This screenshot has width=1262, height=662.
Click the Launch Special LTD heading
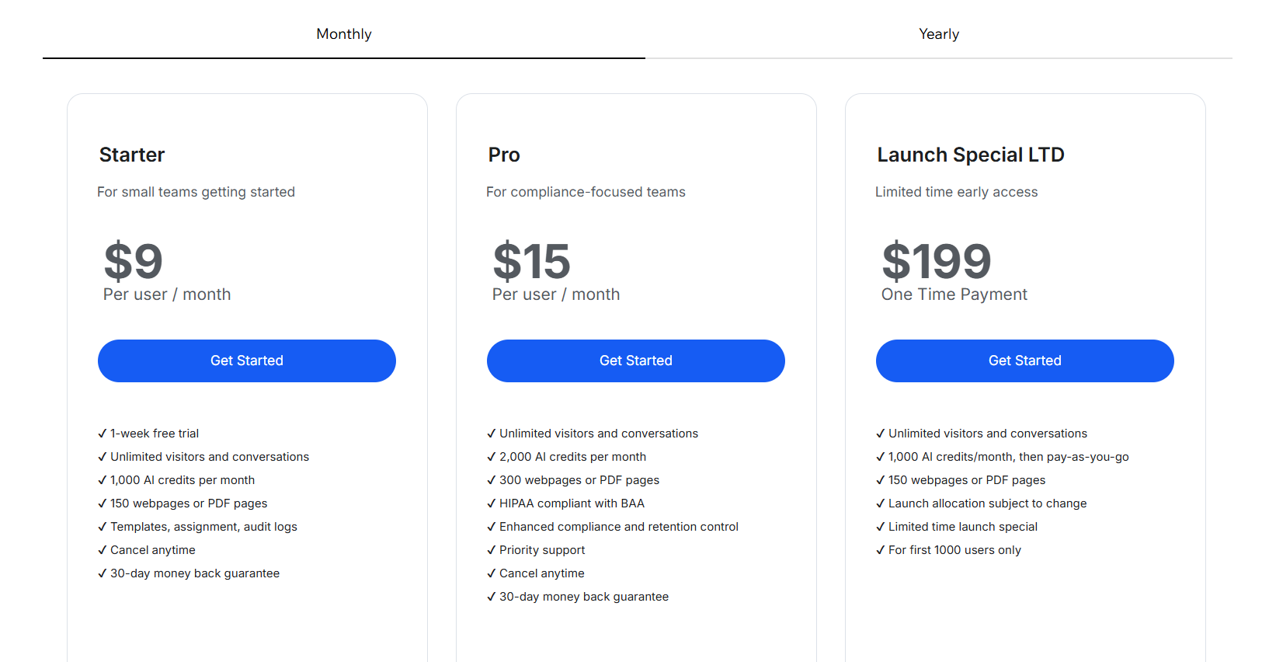coord(970,155)
